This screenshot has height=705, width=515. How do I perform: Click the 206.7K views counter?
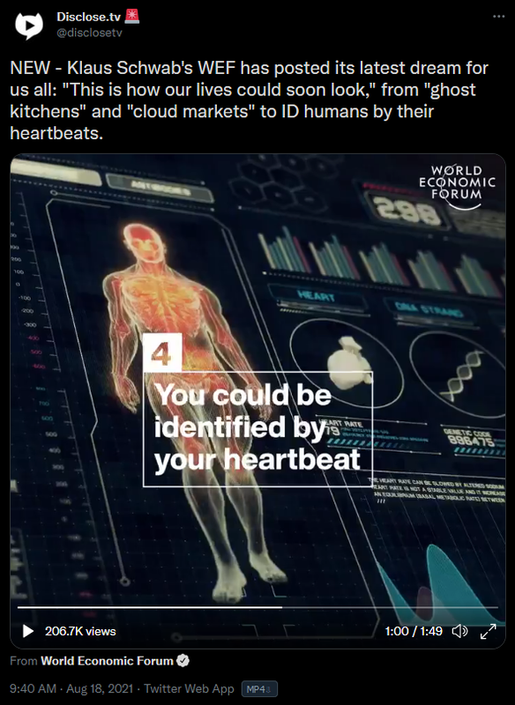(x=80, y=631)
